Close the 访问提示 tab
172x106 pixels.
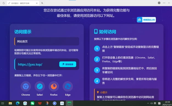[37, 3]
